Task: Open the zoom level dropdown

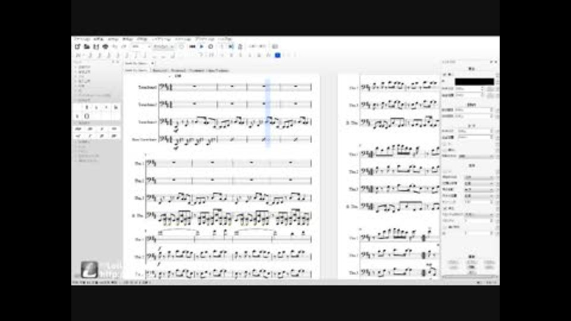Action: [x=140, y=46]
